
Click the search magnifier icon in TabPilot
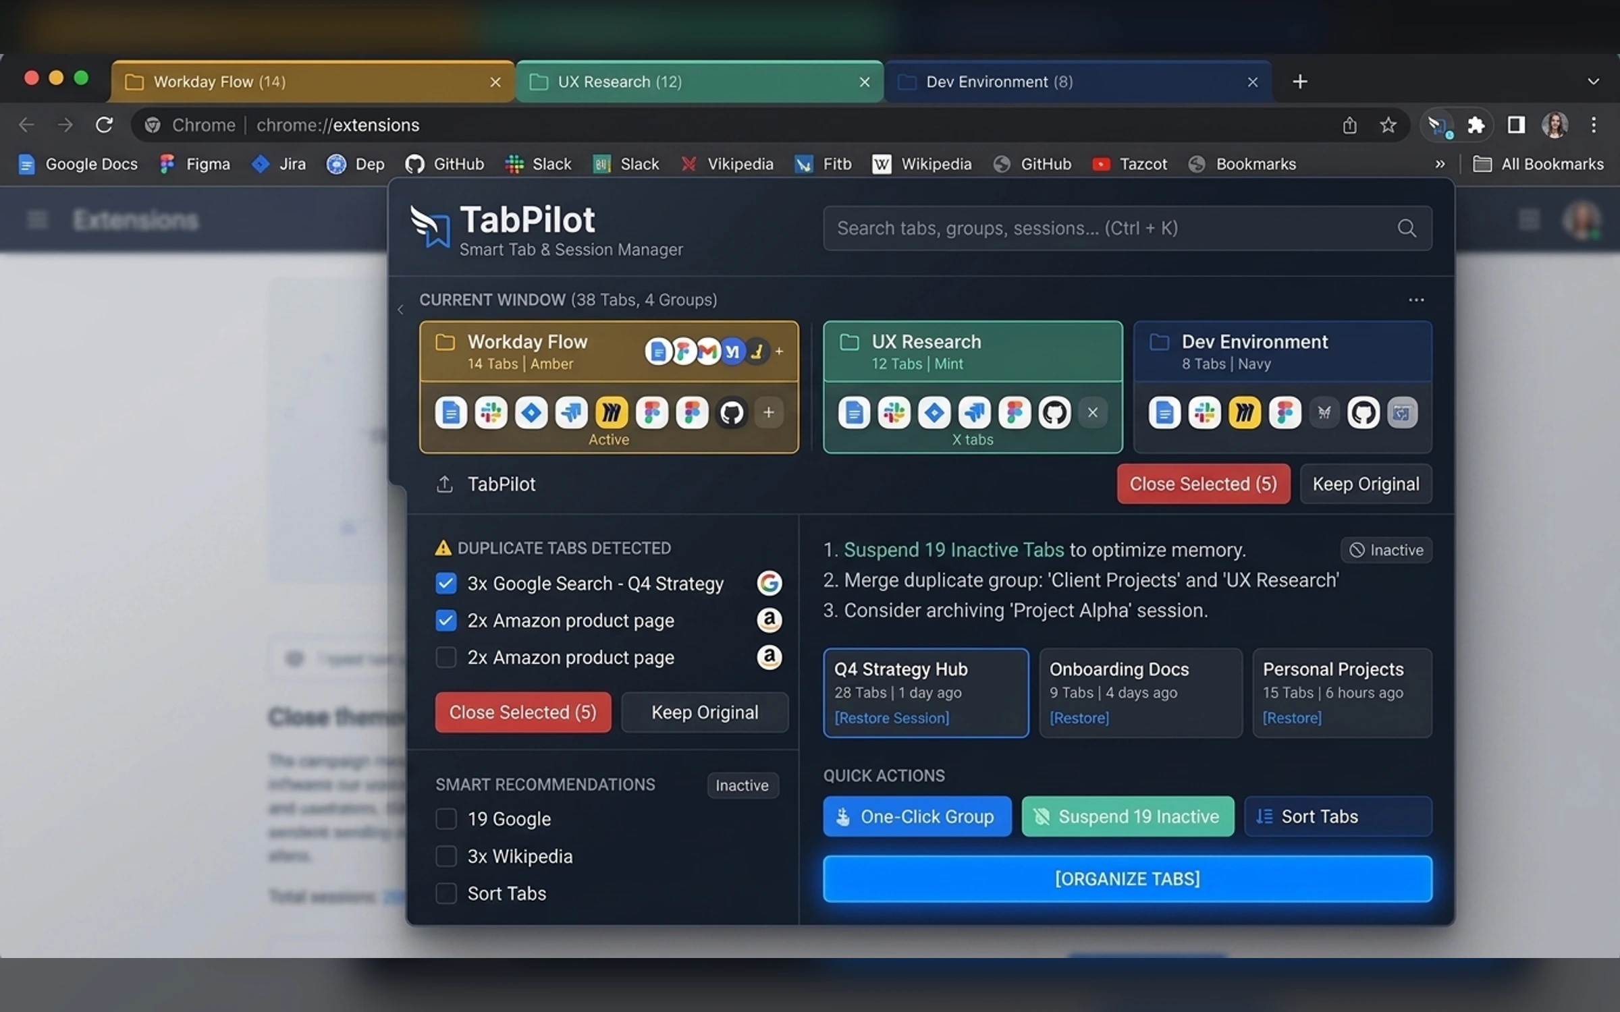[1407, 228]
